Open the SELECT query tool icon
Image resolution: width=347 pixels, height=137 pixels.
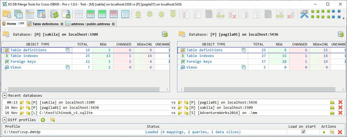30,14
